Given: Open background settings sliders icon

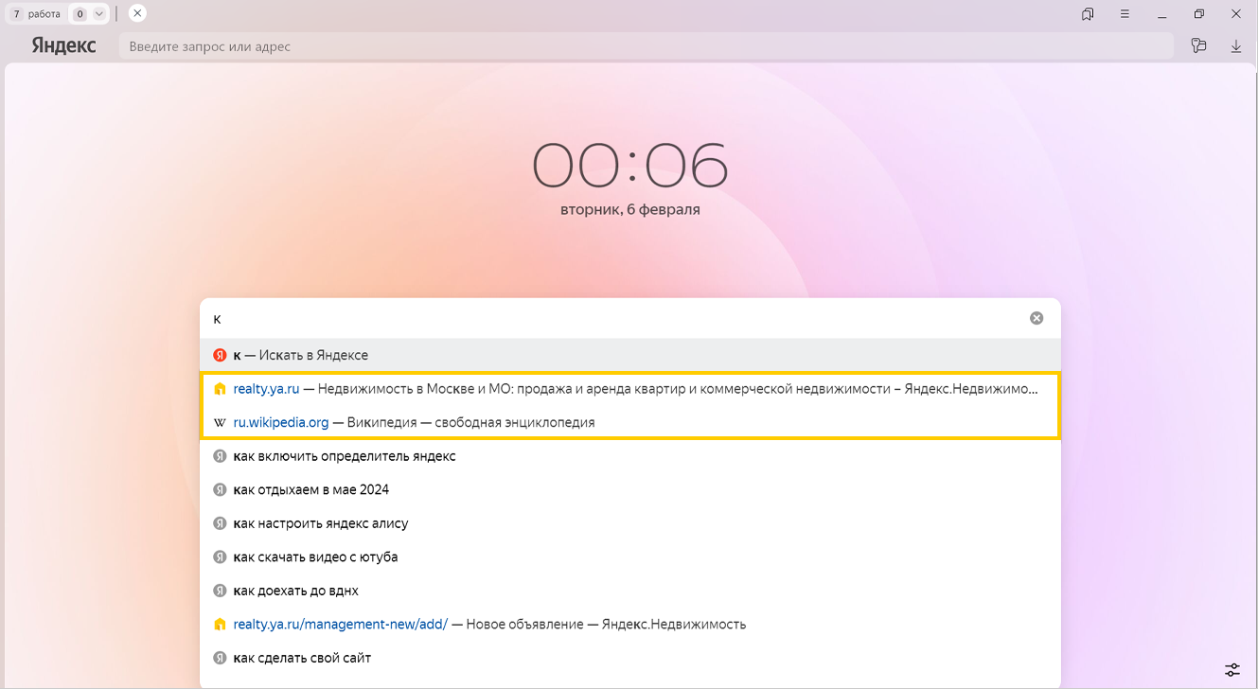Looking at the screenshot, I should 1231,669.
